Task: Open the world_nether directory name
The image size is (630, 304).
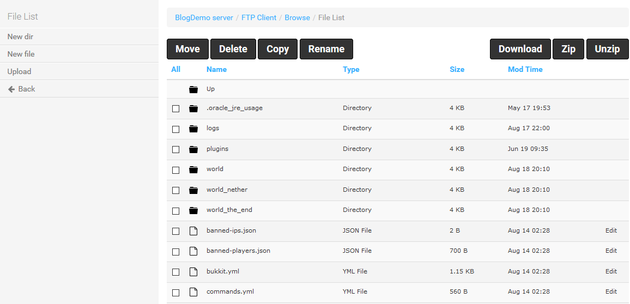Action: point(227,190)
